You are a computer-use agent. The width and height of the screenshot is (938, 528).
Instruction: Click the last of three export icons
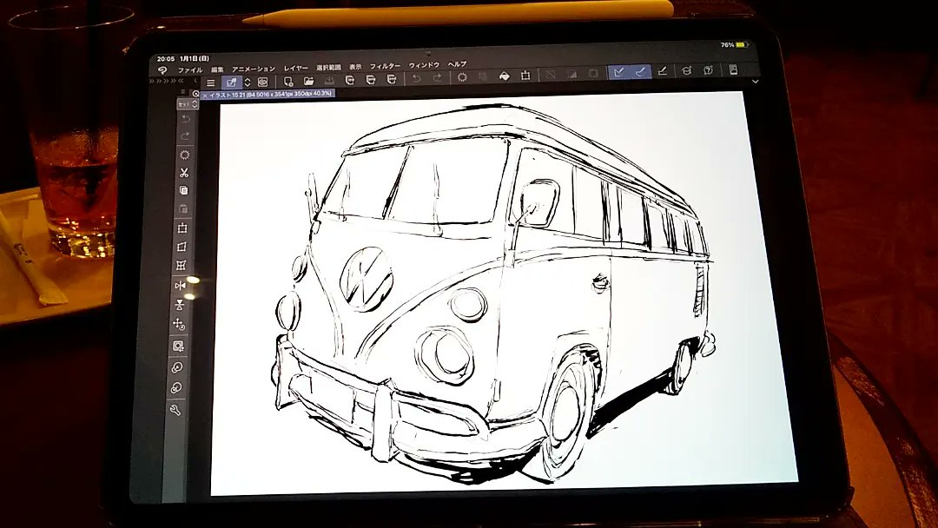pos(392,79)
